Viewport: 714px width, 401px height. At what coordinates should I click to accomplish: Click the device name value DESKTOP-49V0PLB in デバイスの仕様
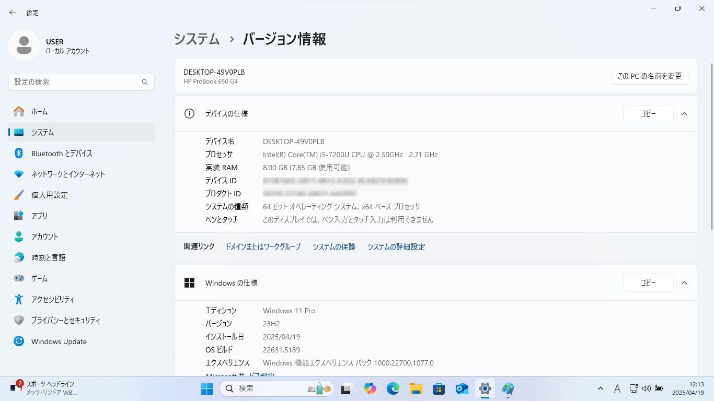[293, 141]
